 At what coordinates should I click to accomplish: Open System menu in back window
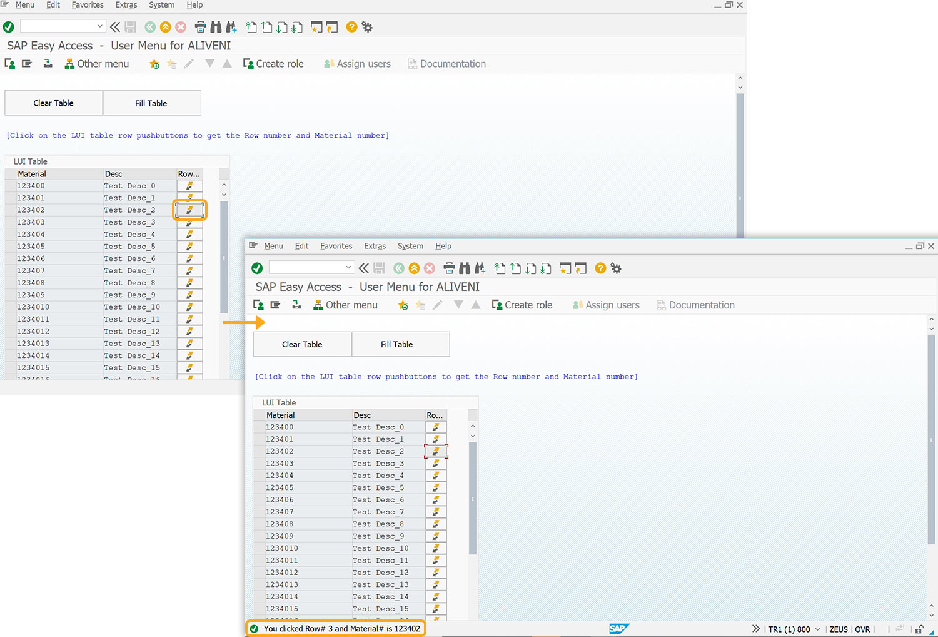(161, 4)
